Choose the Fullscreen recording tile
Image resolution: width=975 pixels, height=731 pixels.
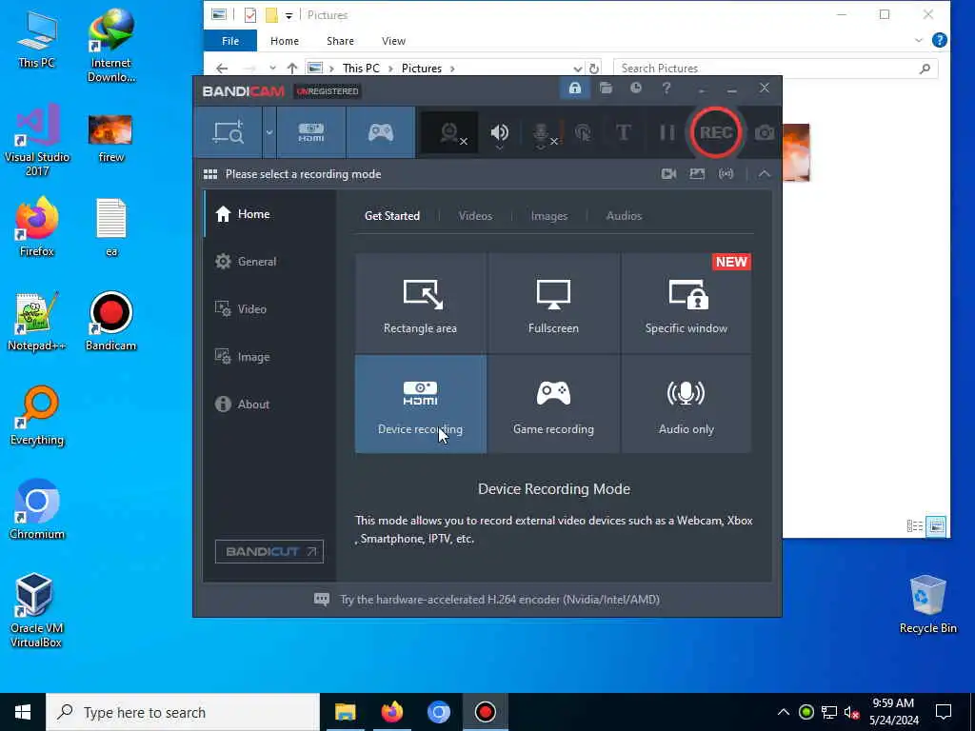pyautogui.click(x=553, y=303)
